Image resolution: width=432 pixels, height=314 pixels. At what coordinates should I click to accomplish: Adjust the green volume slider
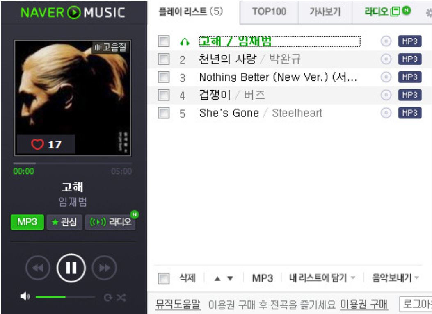click(x=65, y=297)
